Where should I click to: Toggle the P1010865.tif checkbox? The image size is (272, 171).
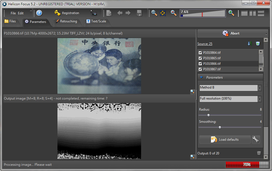[200, 58]
